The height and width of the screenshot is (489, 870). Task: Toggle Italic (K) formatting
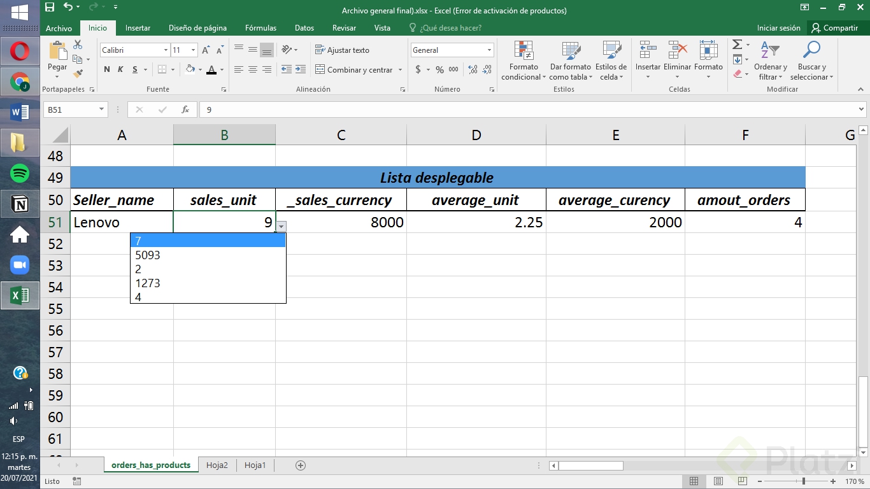tap(121, 70)
